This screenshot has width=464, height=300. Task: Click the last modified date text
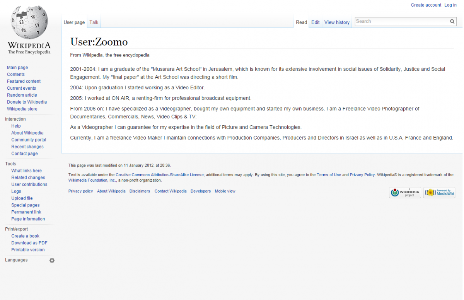tap(119, 165)
